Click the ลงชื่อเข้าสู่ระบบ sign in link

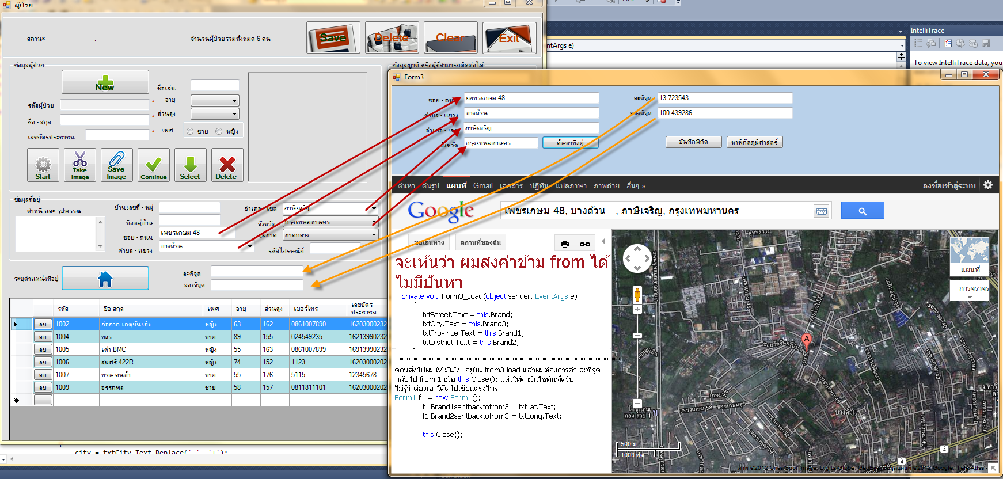949,186
